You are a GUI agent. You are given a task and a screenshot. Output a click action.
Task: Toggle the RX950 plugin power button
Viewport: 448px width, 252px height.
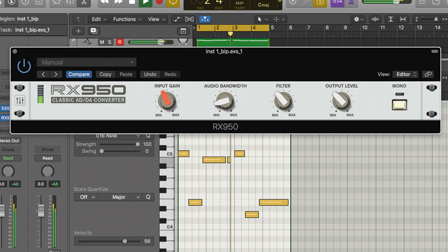click(x=24, y=66)
